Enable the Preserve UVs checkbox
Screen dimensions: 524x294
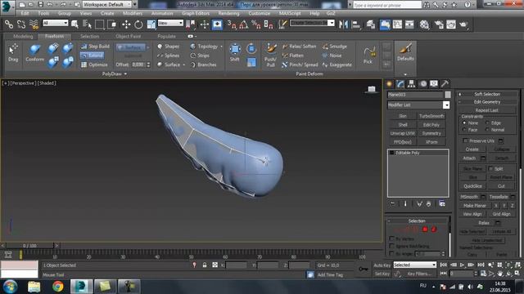pyautogui.click(x=465, y=140)
